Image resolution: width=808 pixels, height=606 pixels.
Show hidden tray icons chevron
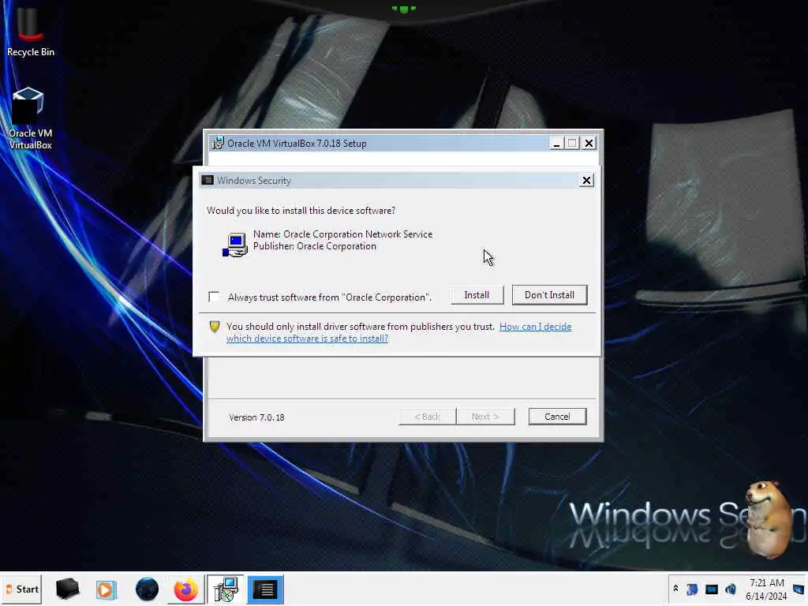pos(675,589)
